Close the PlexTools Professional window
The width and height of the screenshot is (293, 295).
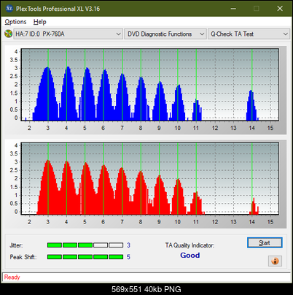pos(280,9)
